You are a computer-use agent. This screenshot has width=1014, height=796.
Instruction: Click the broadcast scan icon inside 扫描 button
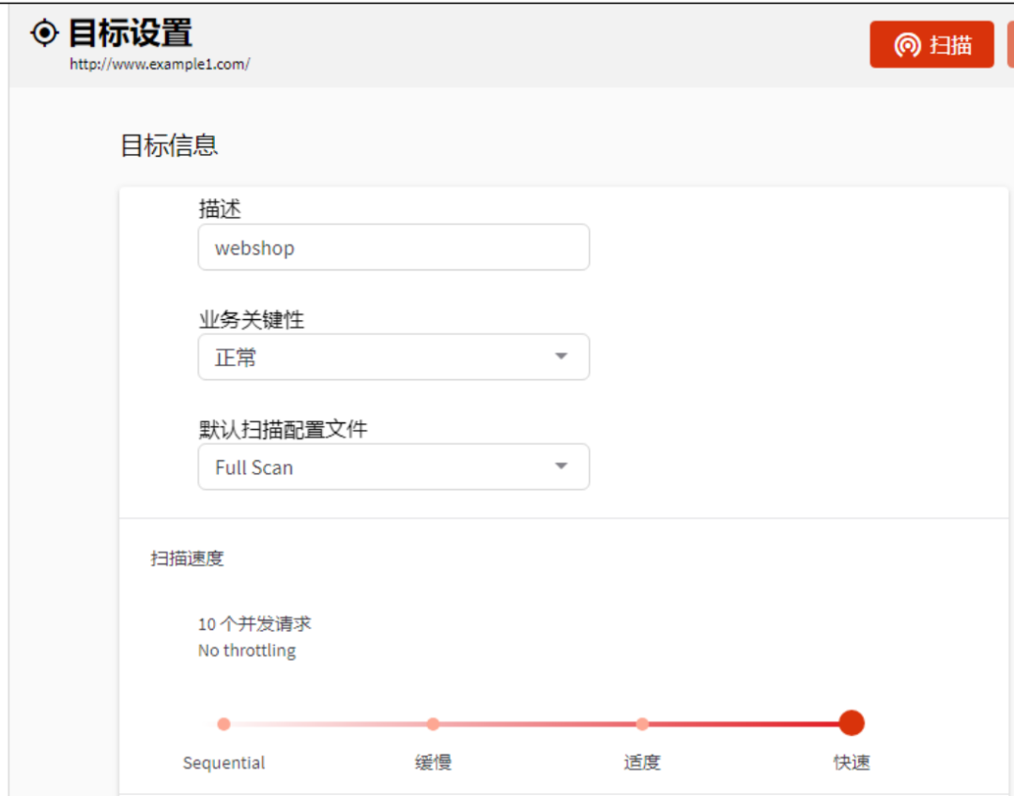tap(907, 44)
